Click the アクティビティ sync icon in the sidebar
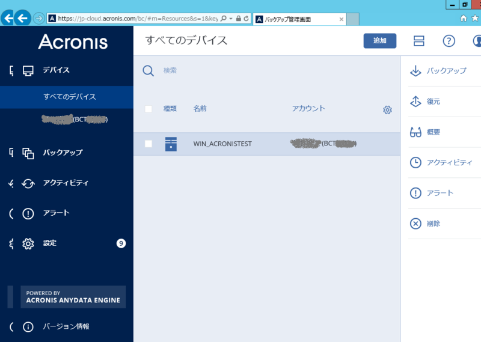The height and width of the screenshot is (342, 481). pyautogui.click(x=28, y=183)
